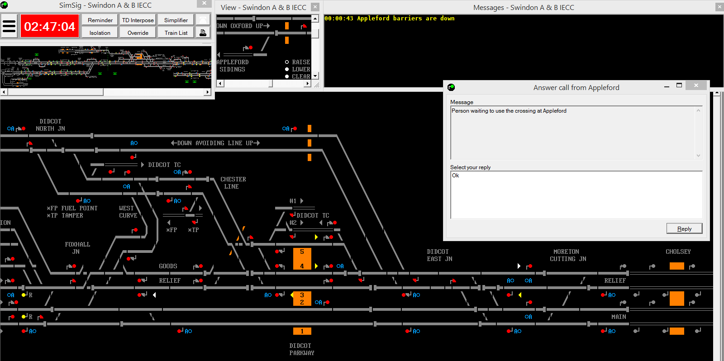The image size is (724, 361).
Task: Click the MORETON CUTTING JN label
Action: click(568, 255)
